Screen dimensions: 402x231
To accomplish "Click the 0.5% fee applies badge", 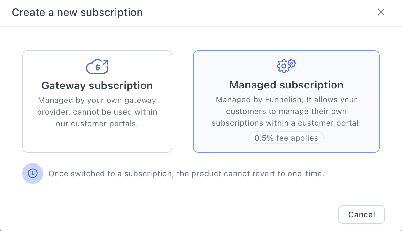I will point(286,138).
